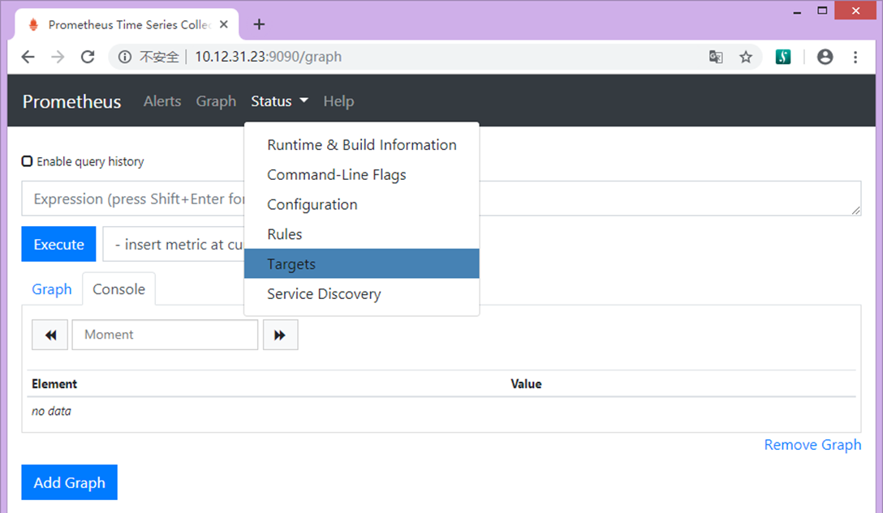
Task: Step time backward with rewind icon
Action: 50,335
